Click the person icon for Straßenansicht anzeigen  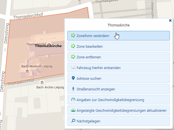[73, 89]
